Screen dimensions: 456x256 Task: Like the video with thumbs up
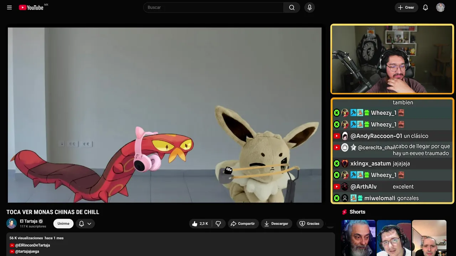tap(200, 224)
